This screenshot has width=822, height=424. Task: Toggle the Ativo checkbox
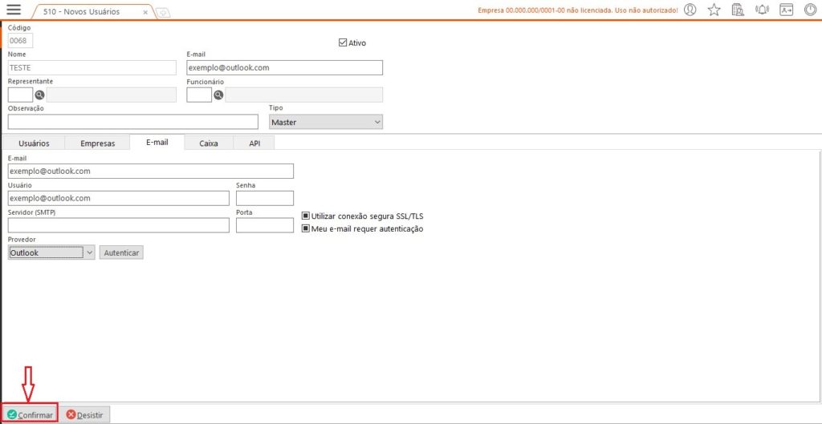(343, 42)
